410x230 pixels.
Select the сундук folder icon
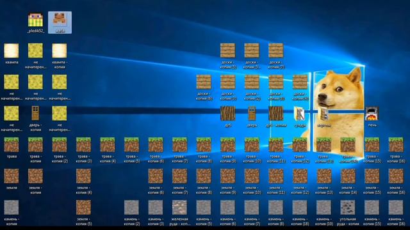(300, 113)
